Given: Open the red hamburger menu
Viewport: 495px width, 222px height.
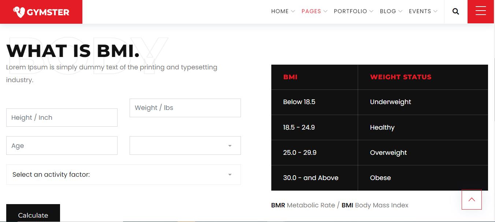Looking at the screenshot, I should (481, 11).
